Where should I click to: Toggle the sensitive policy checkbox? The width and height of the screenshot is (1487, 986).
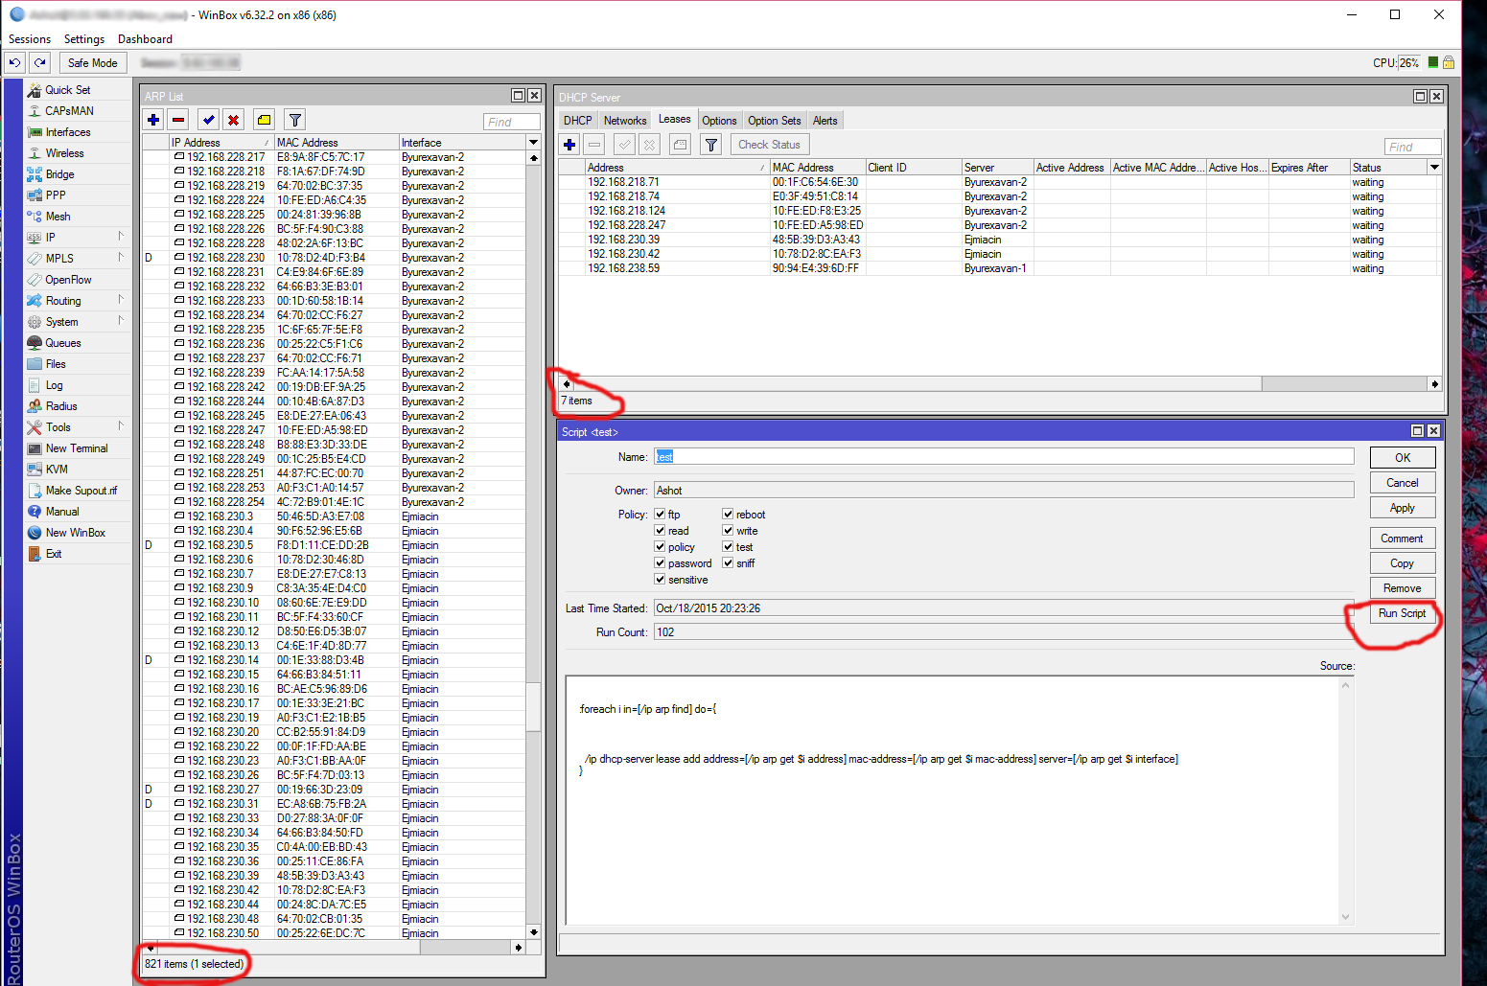coord(660,579)
